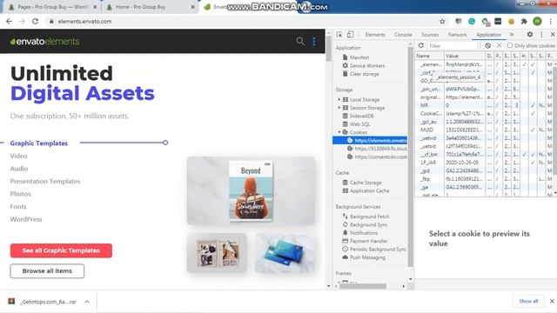This screenshot has height=313, width=557.
Task: Open the Chrome extensions puzzle icon
Action: coord(524,21)
